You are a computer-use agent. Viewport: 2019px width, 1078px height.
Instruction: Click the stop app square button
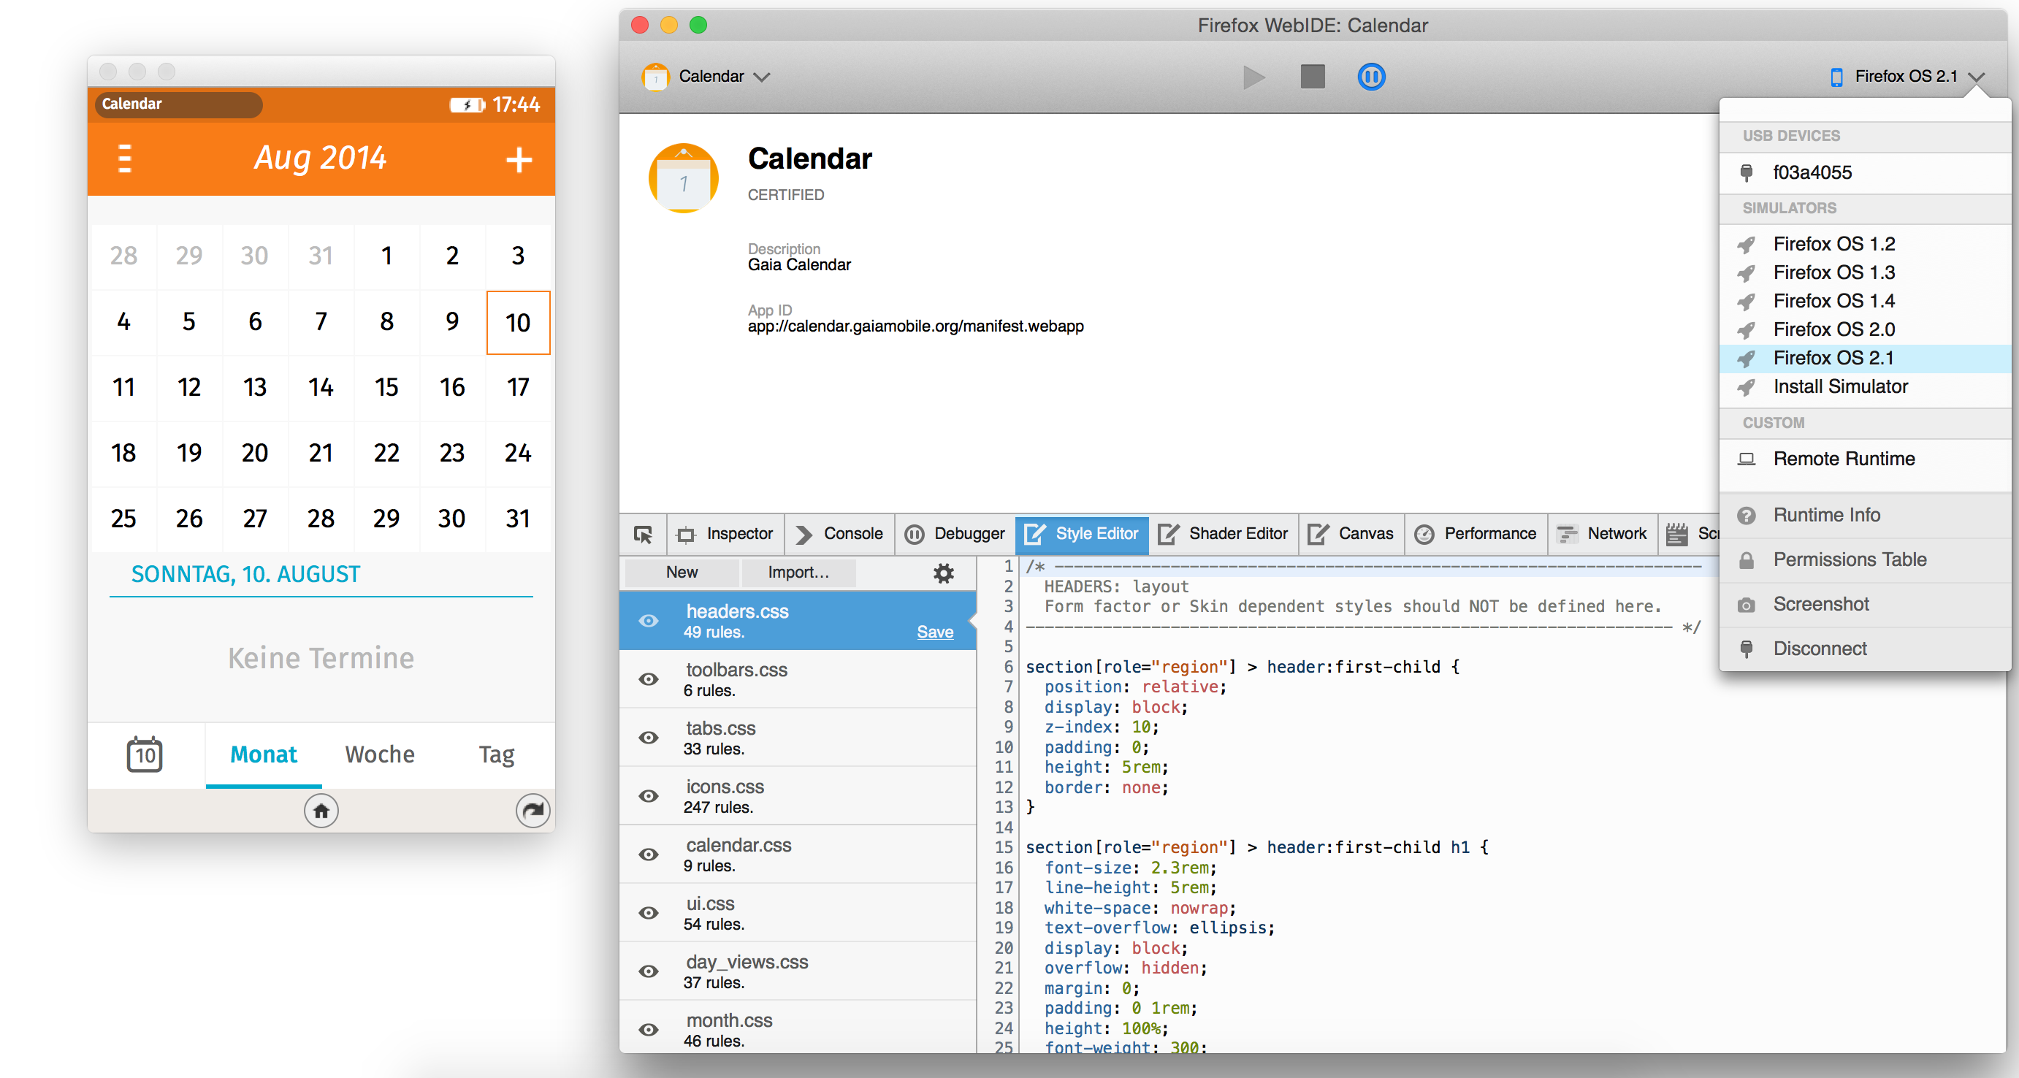[1312, 77]
